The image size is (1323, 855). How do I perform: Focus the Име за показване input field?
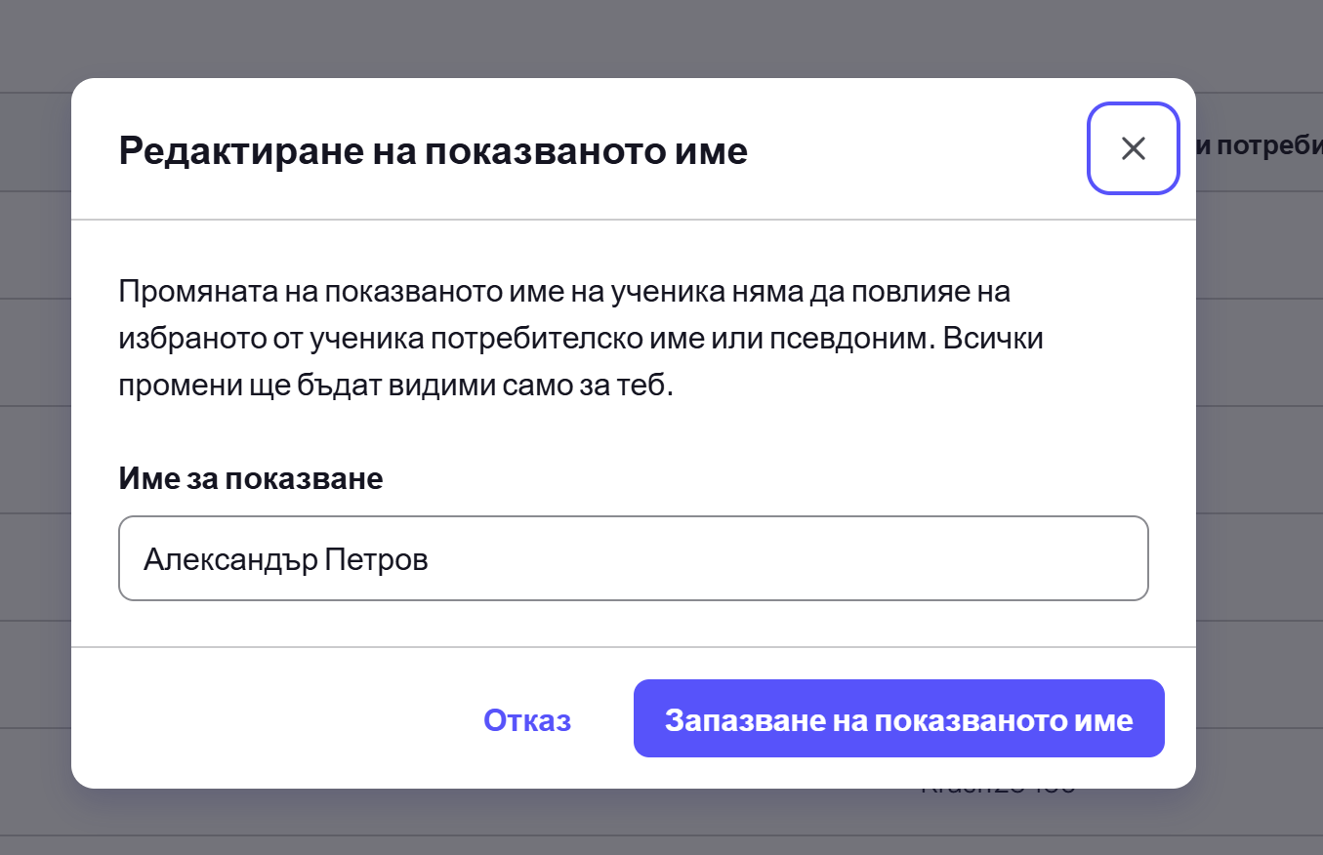tap(633, 558)
